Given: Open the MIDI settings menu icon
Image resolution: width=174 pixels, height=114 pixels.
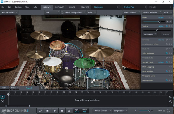Looking at the screenshot, I should (x=164, y=111).
